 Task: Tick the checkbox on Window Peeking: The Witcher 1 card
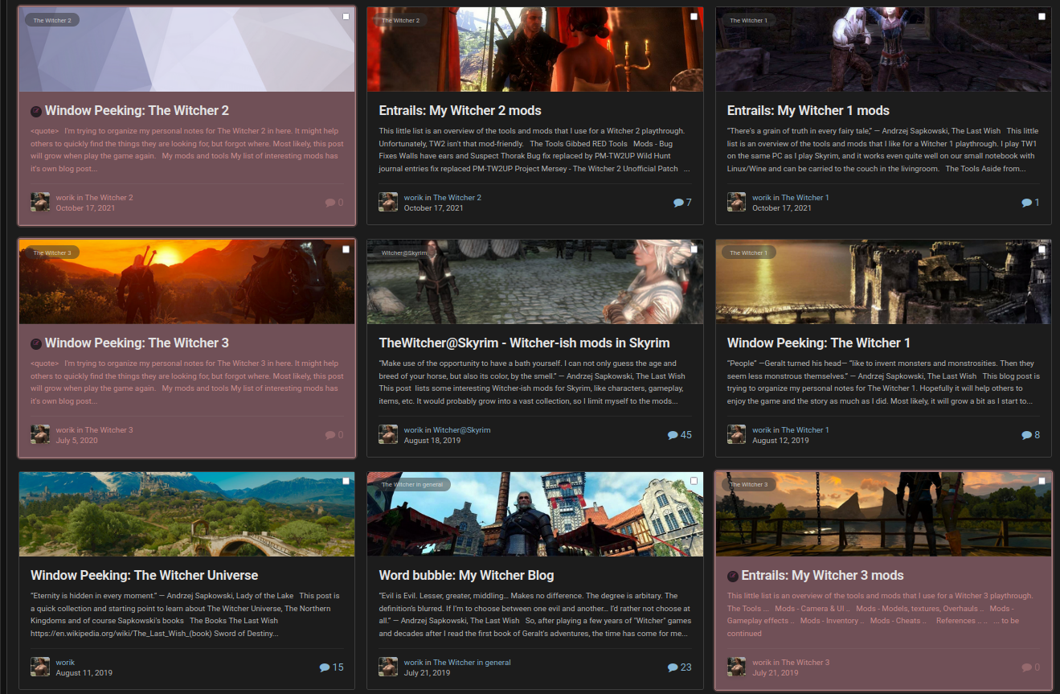(1042, 249)
